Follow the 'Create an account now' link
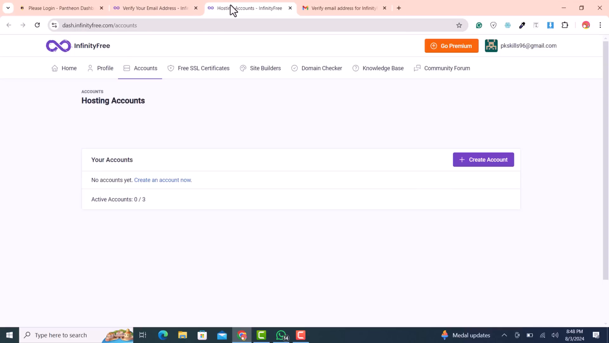The width and height of the screenshot is (609, 343). [x=163, y=180]
